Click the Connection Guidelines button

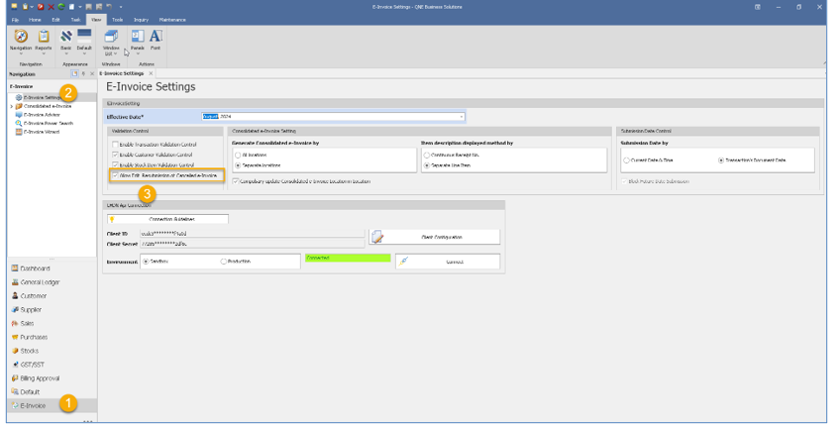(167, 219)
